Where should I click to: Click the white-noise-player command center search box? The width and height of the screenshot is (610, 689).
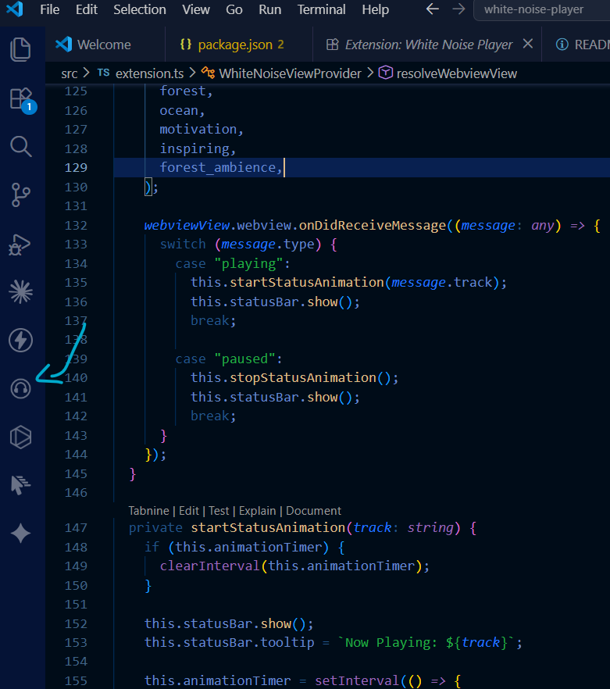pos(541,9)
